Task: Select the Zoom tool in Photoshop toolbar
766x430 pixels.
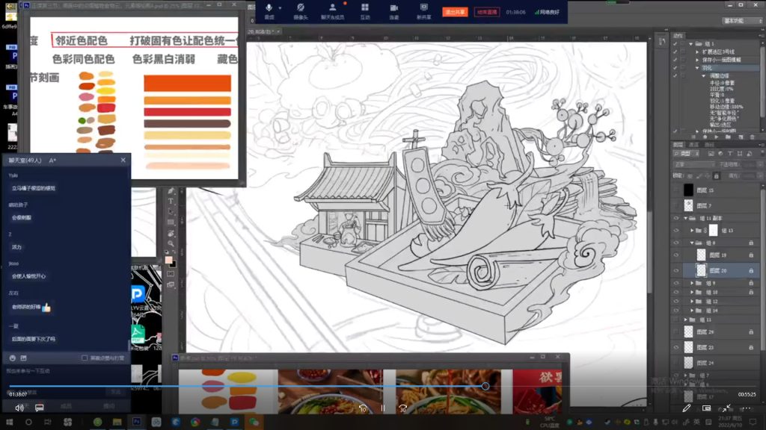Action: (x=171, y=244)
